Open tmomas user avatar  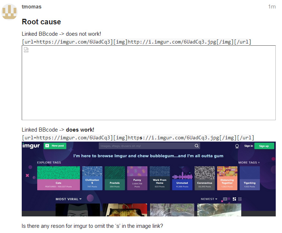9,12
